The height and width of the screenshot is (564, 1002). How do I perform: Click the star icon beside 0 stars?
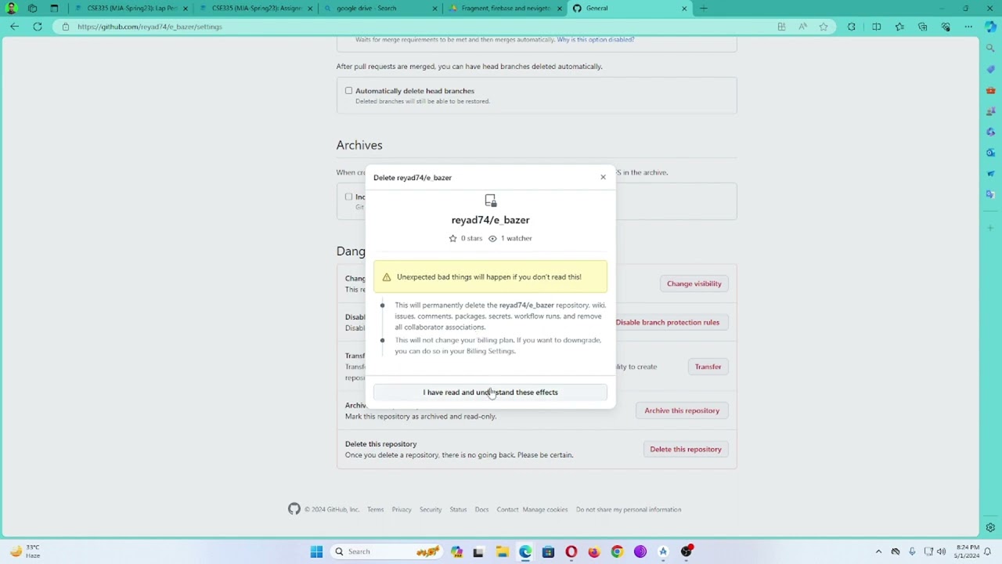pyautogui.click(x=452, y=238)
